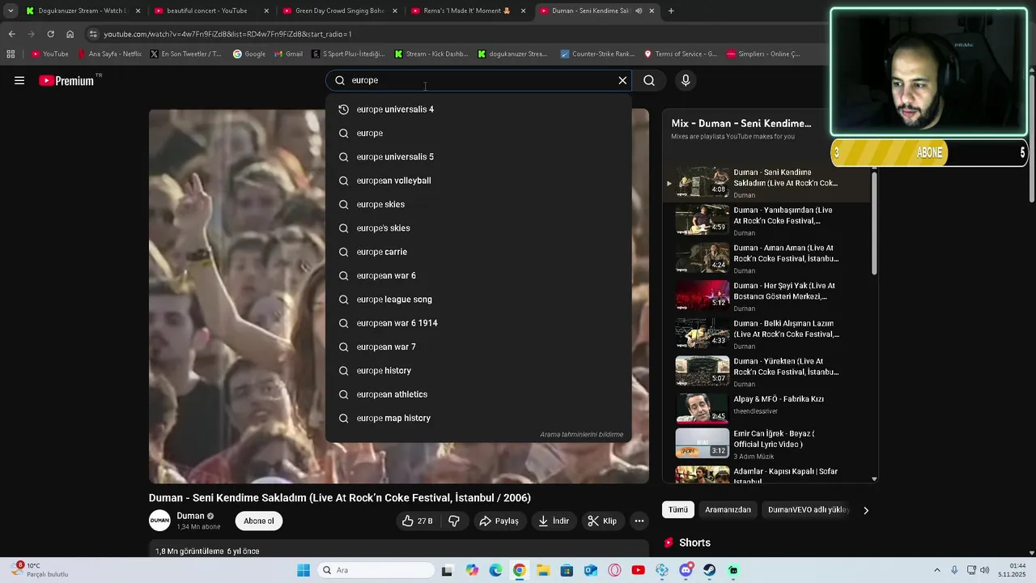
Task: Like the video with thumbs up
Action: click(418, 521)
